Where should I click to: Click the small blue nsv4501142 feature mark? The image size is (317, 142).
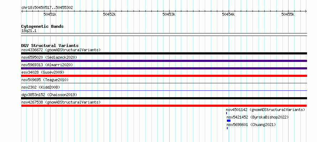[227, 113]
